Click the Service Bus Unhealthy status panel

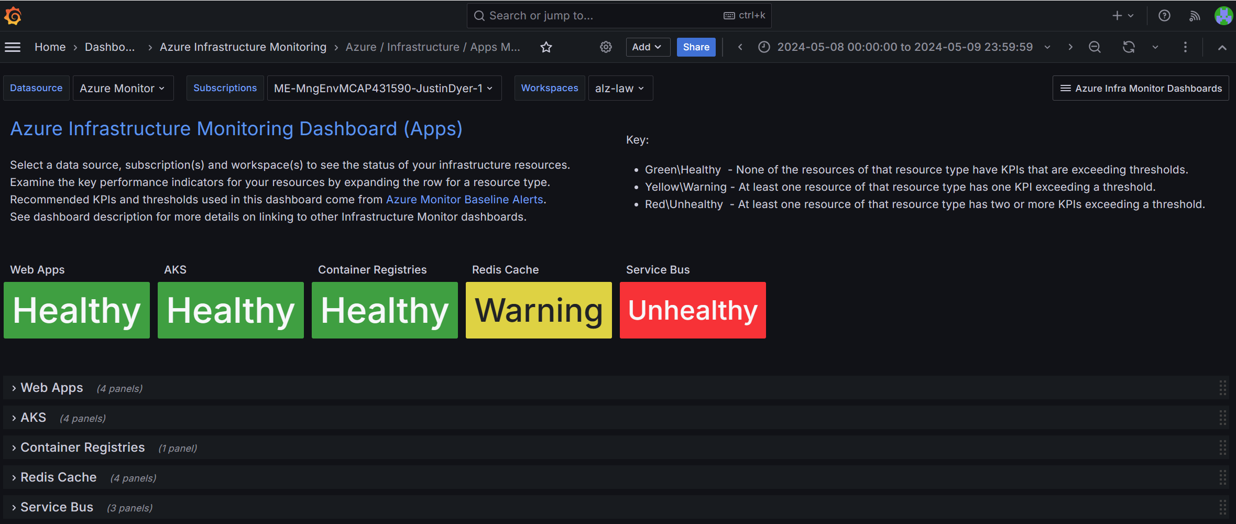click(x=693, y=310)
